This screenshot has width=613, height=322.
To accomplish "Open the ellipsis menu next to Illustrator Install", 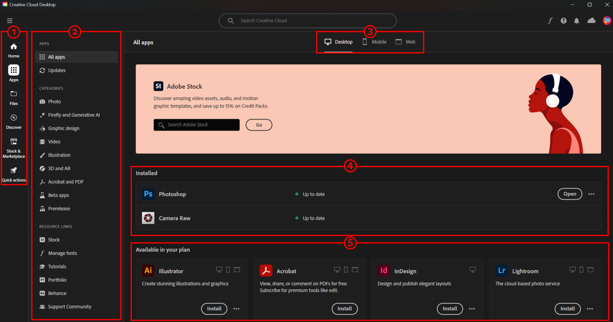I will [236, 309].
